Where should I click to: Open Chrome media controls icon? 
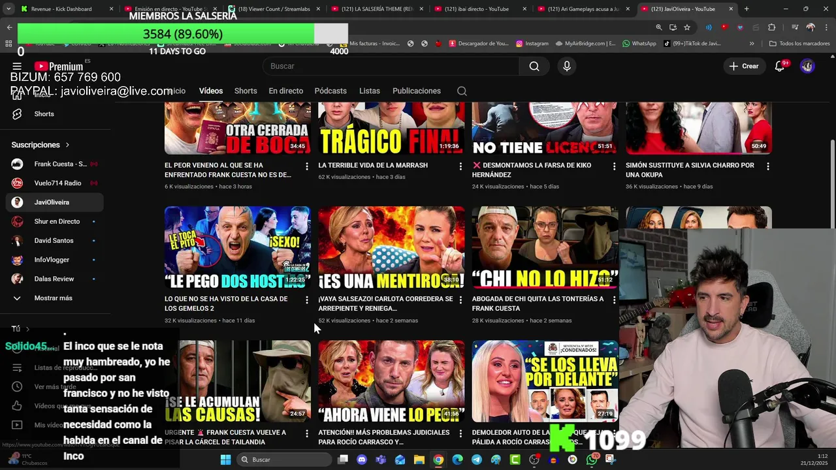(x=795, y=27)
